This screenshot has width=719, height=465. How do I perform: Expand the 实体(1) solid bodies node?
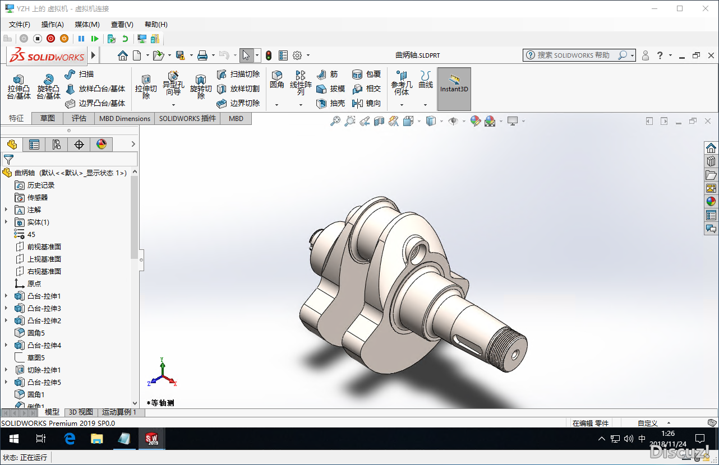[x=6, y=222]
